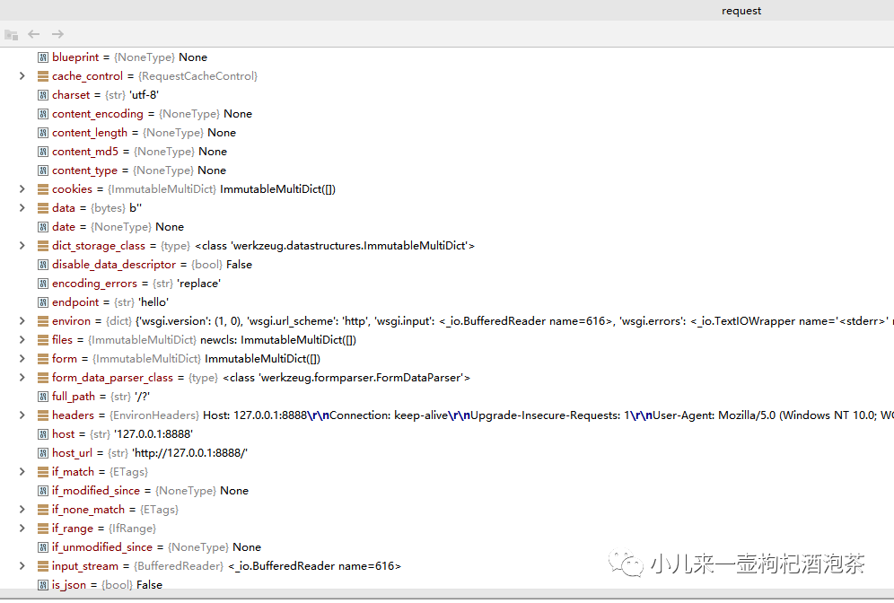This screenshot has width=894, height=603.
Task: Select the content_encoding variable name
Action: point(98,113)
